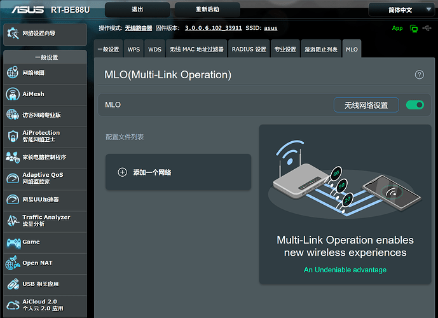Open Adaptive QoS sidebar icon
The width and height of the screenshot is (438, 318).
(13, 178)
